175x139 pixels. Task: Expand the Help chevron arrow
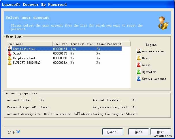pyautogui.click(x=18, y=132)
